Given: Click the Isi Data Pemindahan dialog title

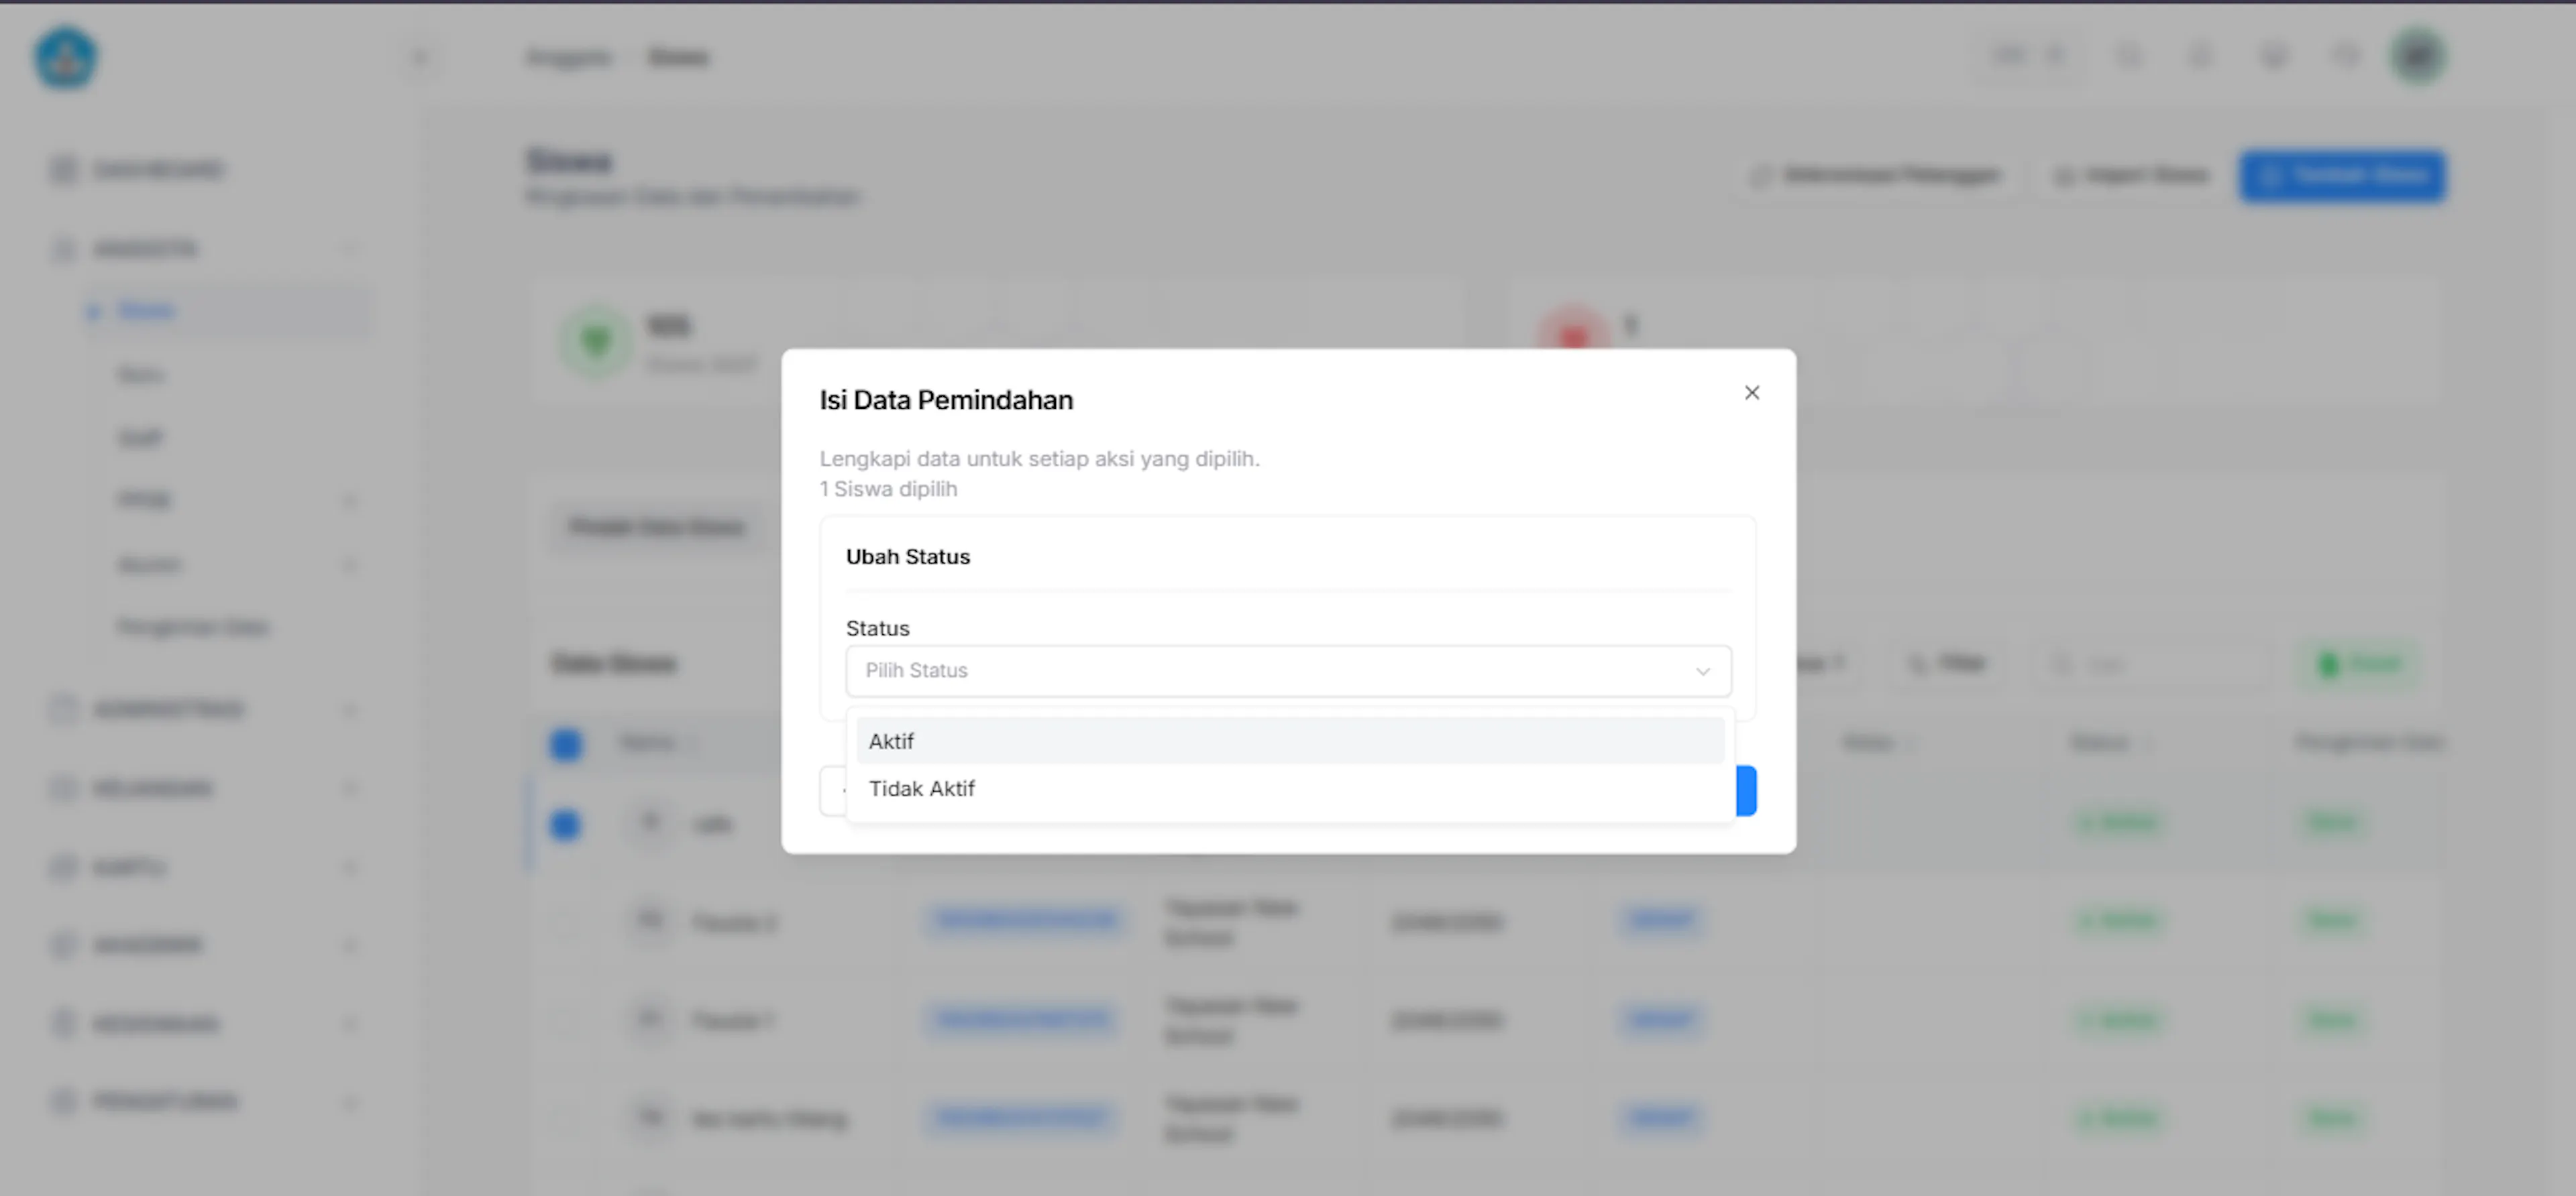Looking at the screenshot, I should 946,400.
